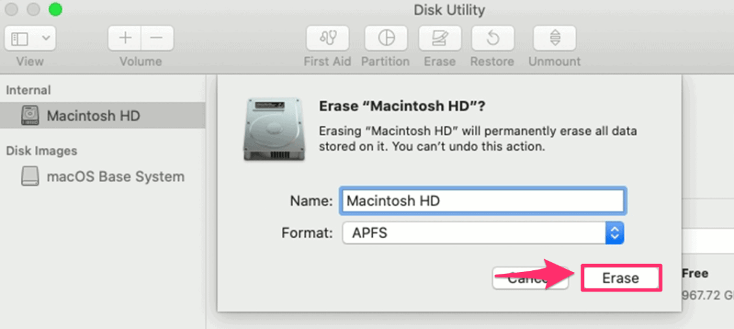Select macOS Base System disk image

point(102,176)
